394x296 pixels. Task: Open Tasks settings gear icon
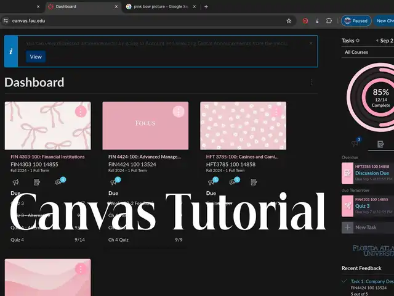(x=358, y=41)
